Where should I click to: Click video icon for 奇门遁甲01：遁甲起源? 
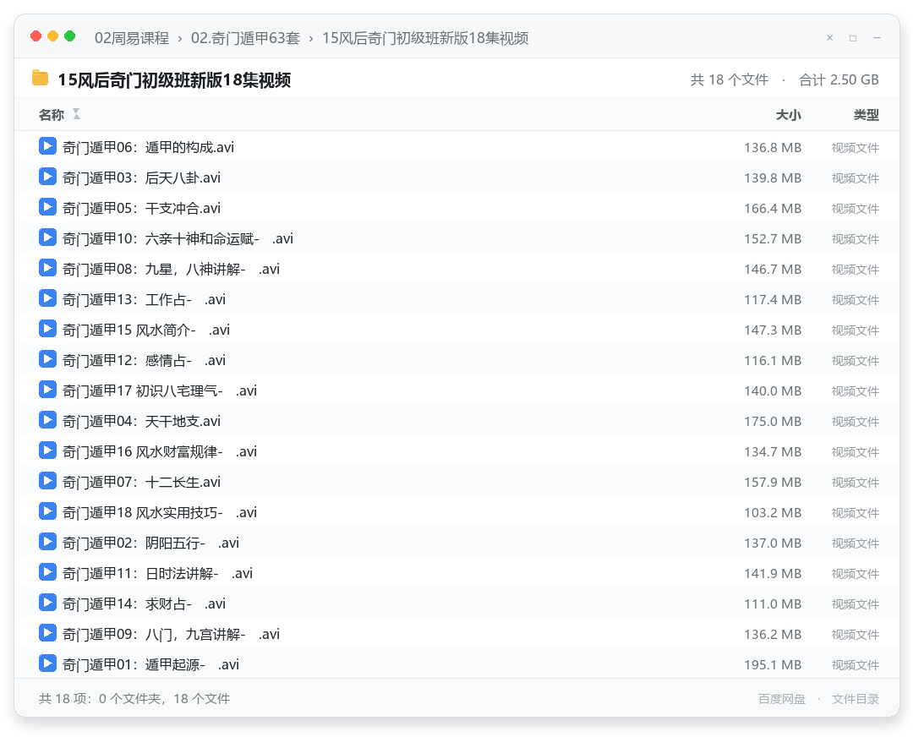(x=47, y=663)
